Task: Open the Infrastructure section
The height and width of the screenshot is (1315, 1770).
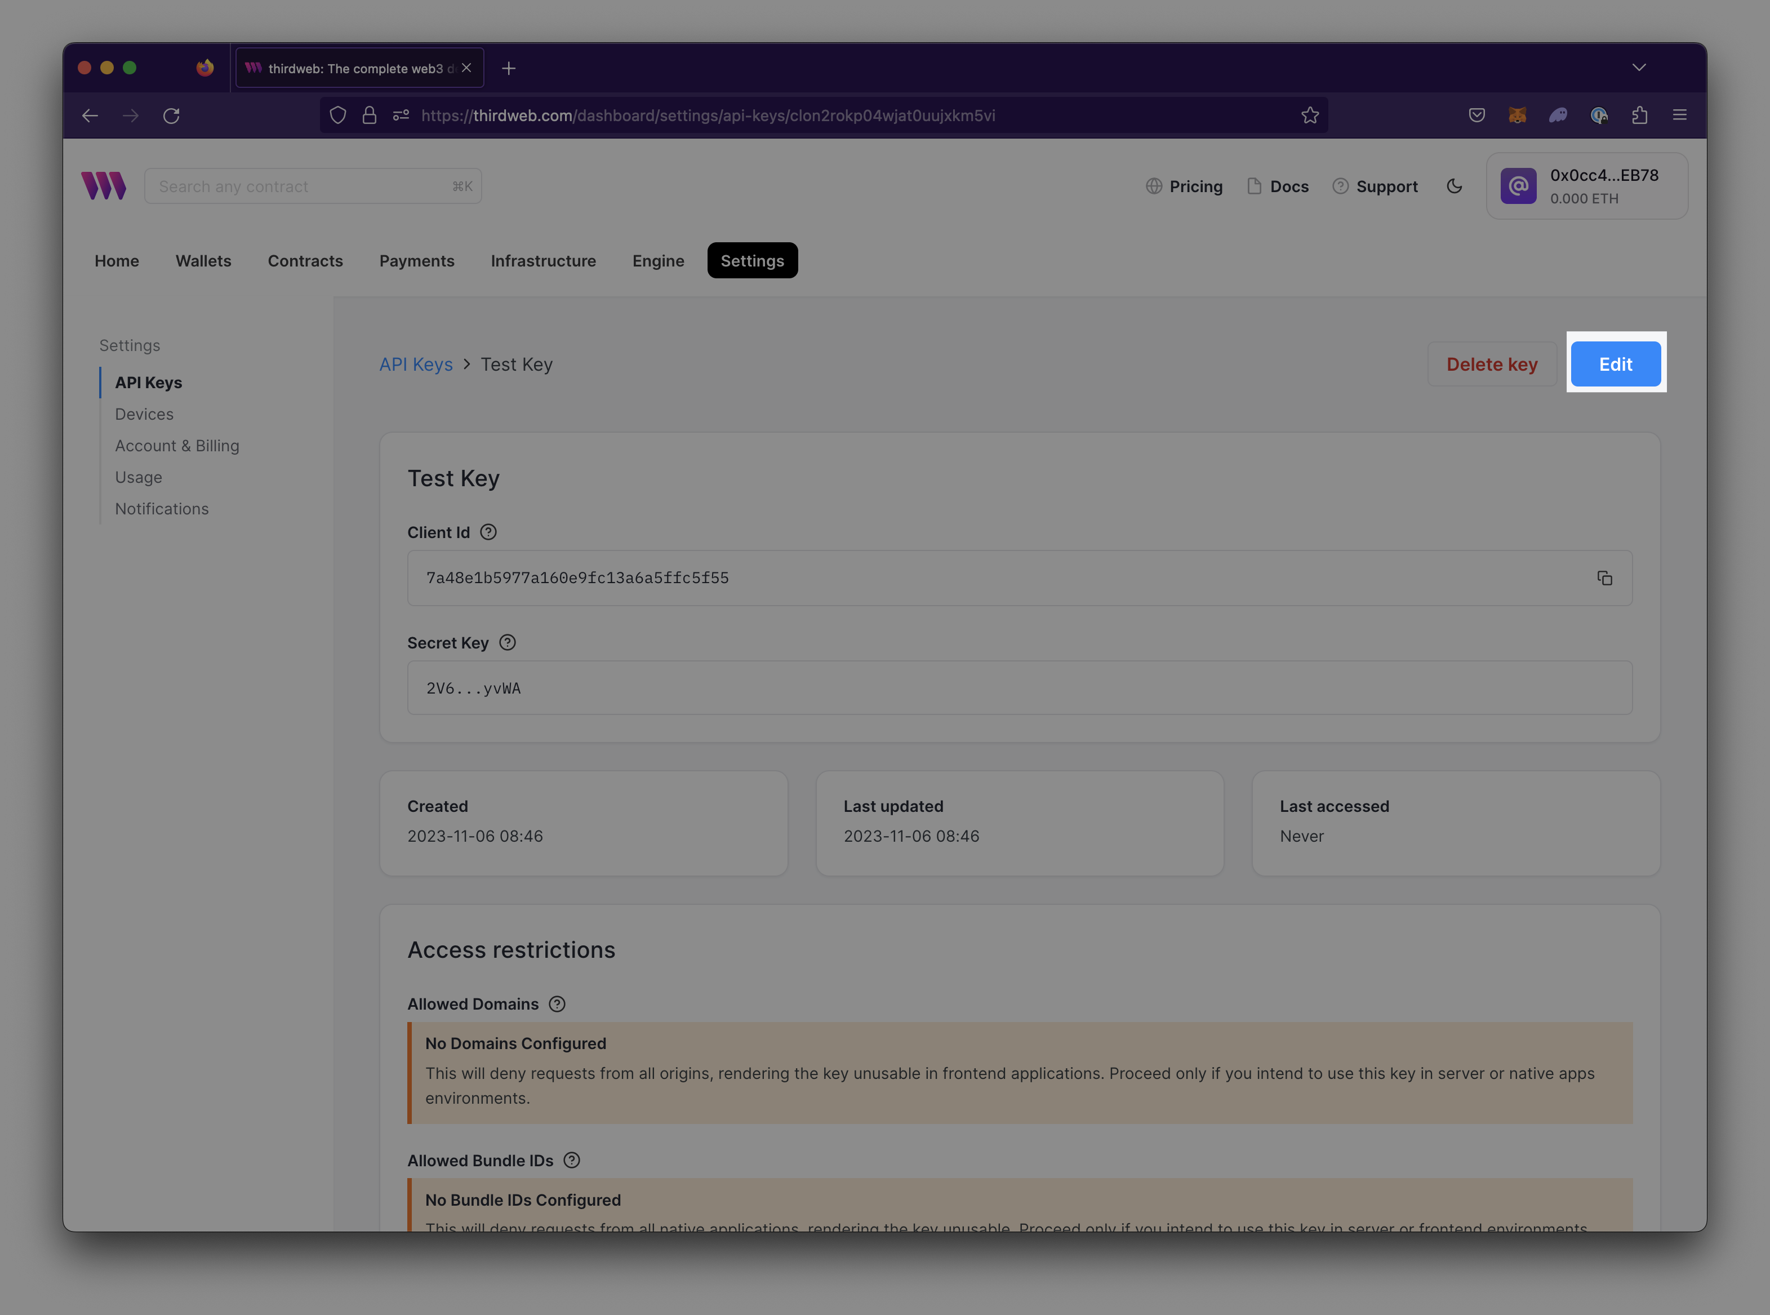Action: 544,260
